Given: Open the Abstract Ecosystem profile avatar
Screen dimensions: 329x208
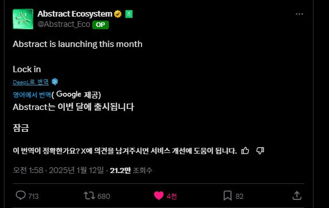Looking at the screenshot, I should point(23,19).
